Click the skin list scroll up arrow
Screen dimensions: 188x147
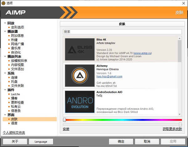pyautogui.click(x=180, y=39)
